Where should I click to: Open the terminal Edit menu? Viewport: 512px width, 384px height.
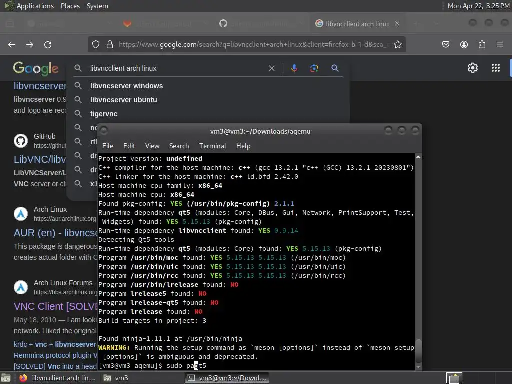point(129,146)
